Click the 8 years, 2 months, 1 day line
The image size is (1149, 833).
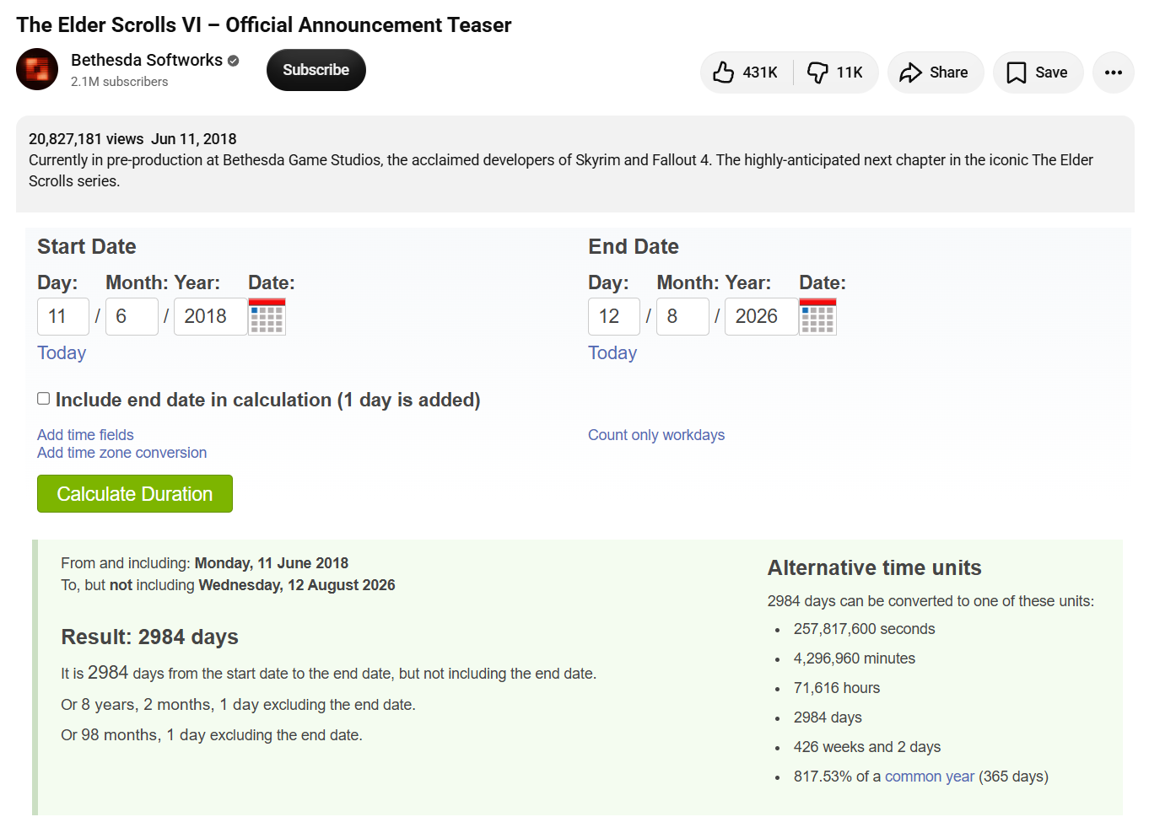pyautogui.click(x=238, y=705)
